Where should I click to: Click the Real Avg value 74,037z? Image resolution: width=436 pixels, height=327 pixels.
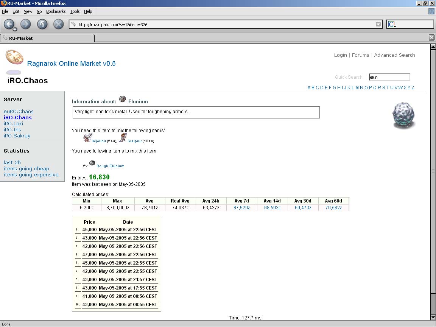(x=180, y=208)
